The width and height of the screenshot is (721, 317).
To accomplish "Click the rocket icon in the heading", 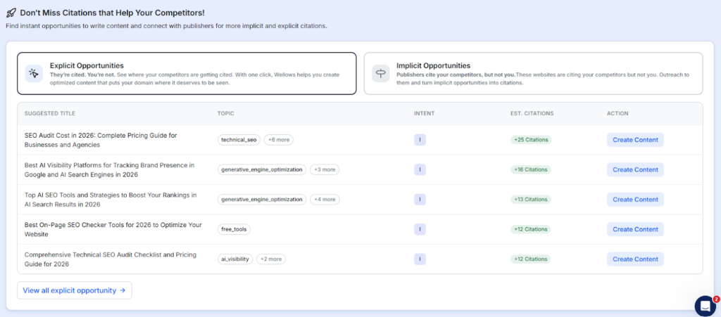I will tap(11, 13).
